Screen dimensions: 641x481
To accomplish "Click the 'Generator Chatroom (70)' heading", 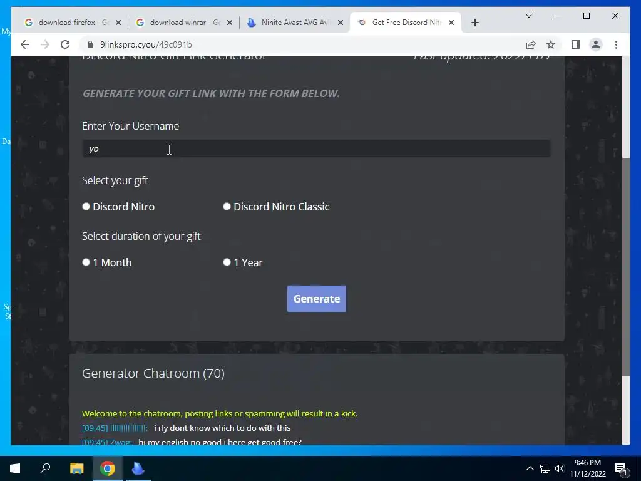I will click(x=153, y=373).
